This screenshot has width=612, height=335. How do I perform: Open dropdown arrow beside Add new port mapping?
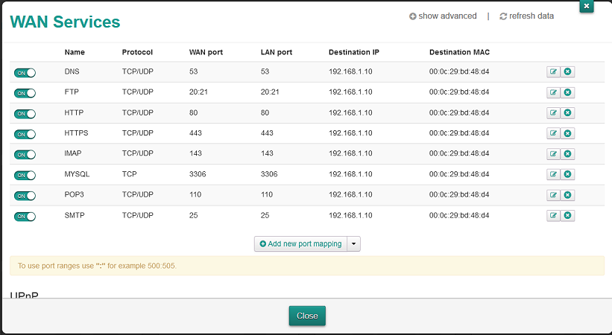pos(354,244)
